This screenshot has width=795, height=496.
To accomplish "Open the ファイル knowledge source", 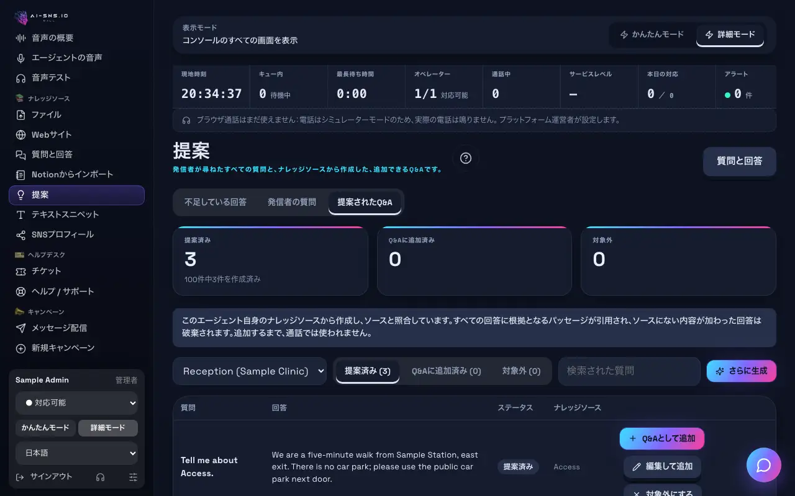I will [76, 115].
